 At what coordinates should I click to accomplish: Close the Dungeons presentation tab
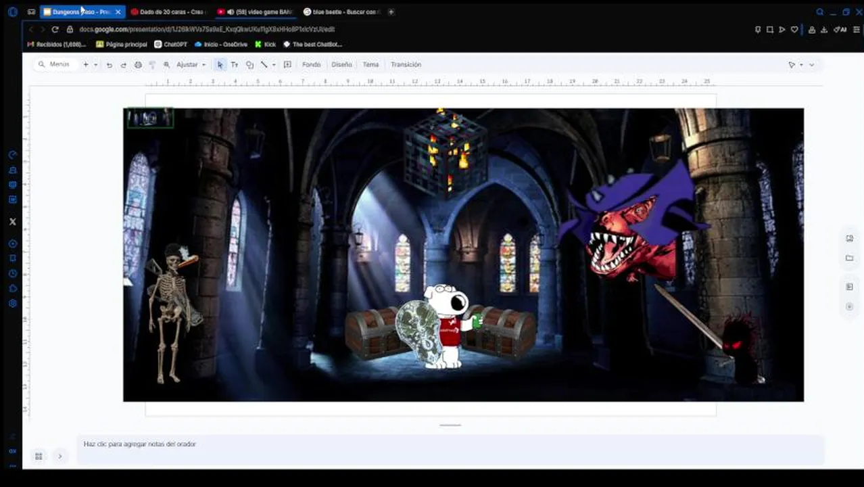[118, 12]
